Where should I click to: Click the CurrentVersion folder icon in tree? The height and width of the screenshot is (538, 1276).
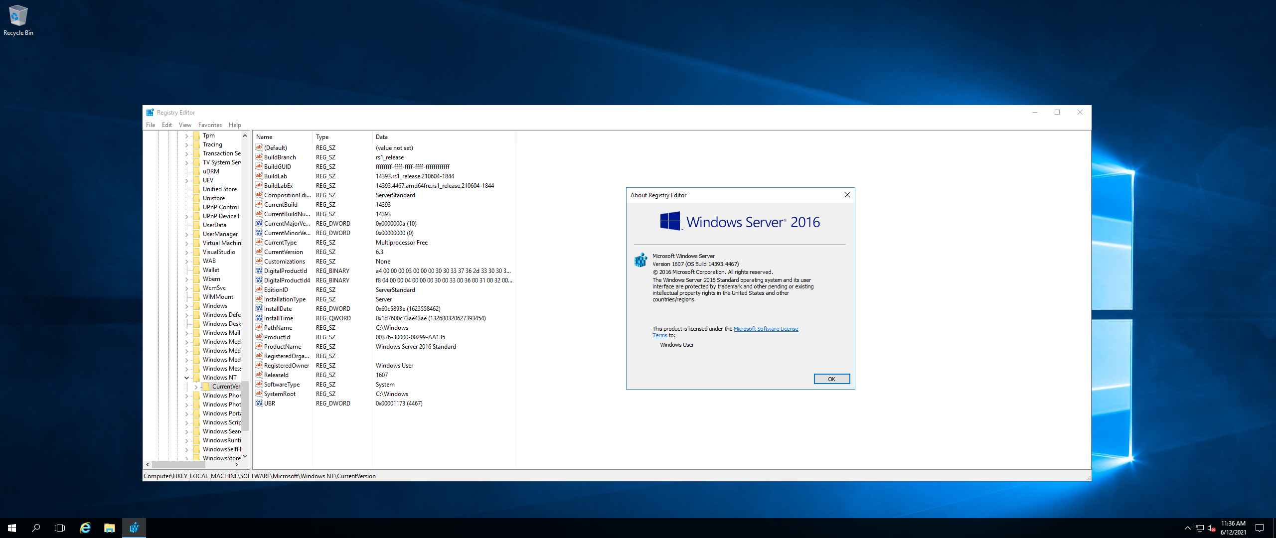[206, 387]
